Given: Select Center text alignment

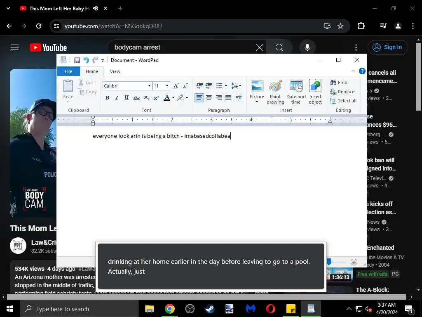Looking at the screenshot, I should click(209, 98).
